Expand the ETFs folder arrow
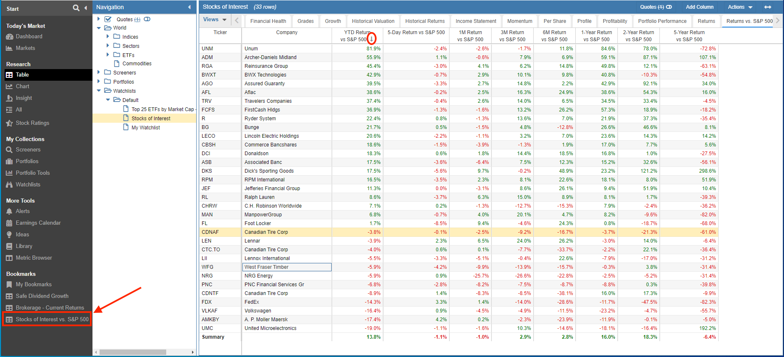 pyautogui.click(x=108, y=55)
